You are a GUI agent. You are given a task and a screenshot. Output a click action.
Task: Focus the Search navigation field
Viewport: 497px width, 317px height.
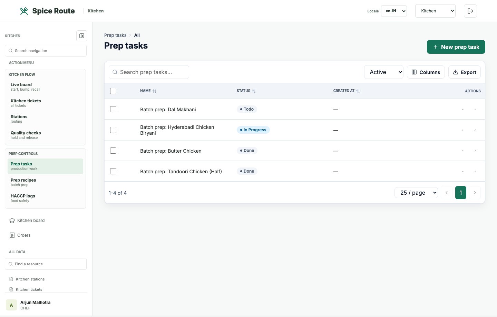46,51
